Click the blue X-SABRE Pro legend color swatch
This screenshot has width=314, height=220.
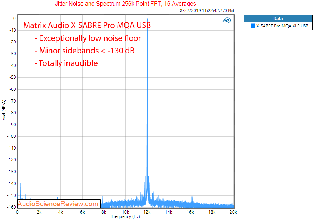point(253,26)
